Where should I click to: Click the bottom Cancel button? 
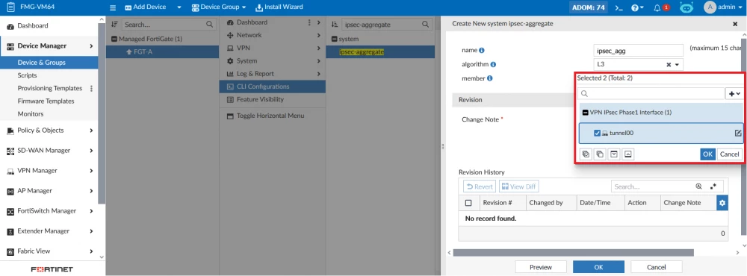coord(656,267)
